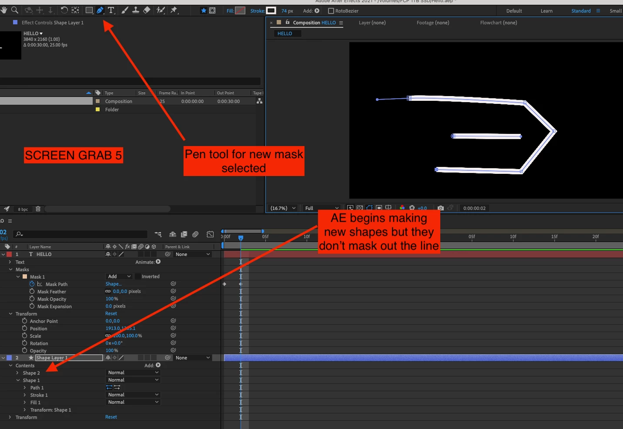Toggle Position stopwatch under Transform

pos(24,328)
